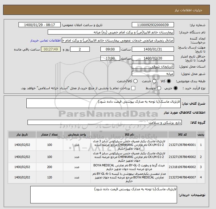216x209 pixels.
Task: Click the response deadline date 1400/01/31
Action: pyautogui.click(x=153, y=49)
